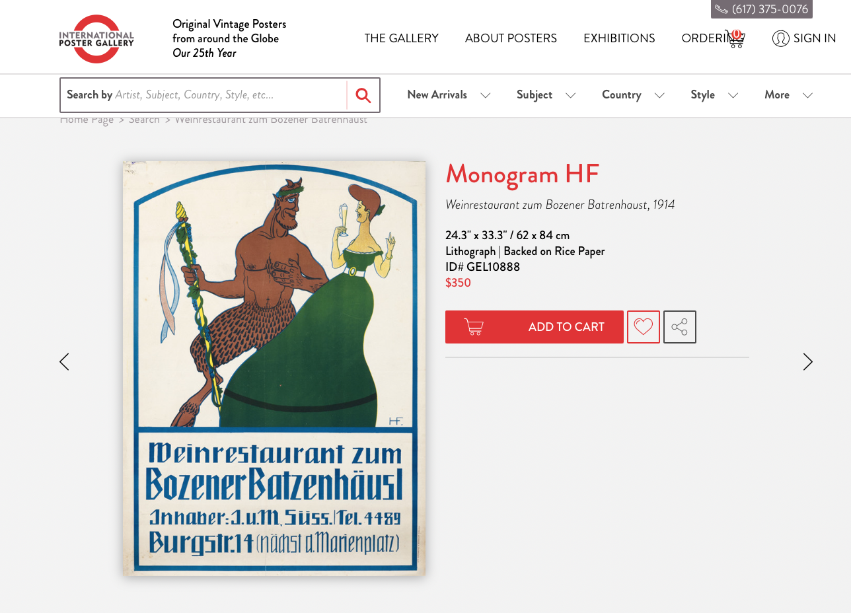This screenshot has height=613, width=851.
Task: Expand the More dropdown
Action: coord(788,95)
